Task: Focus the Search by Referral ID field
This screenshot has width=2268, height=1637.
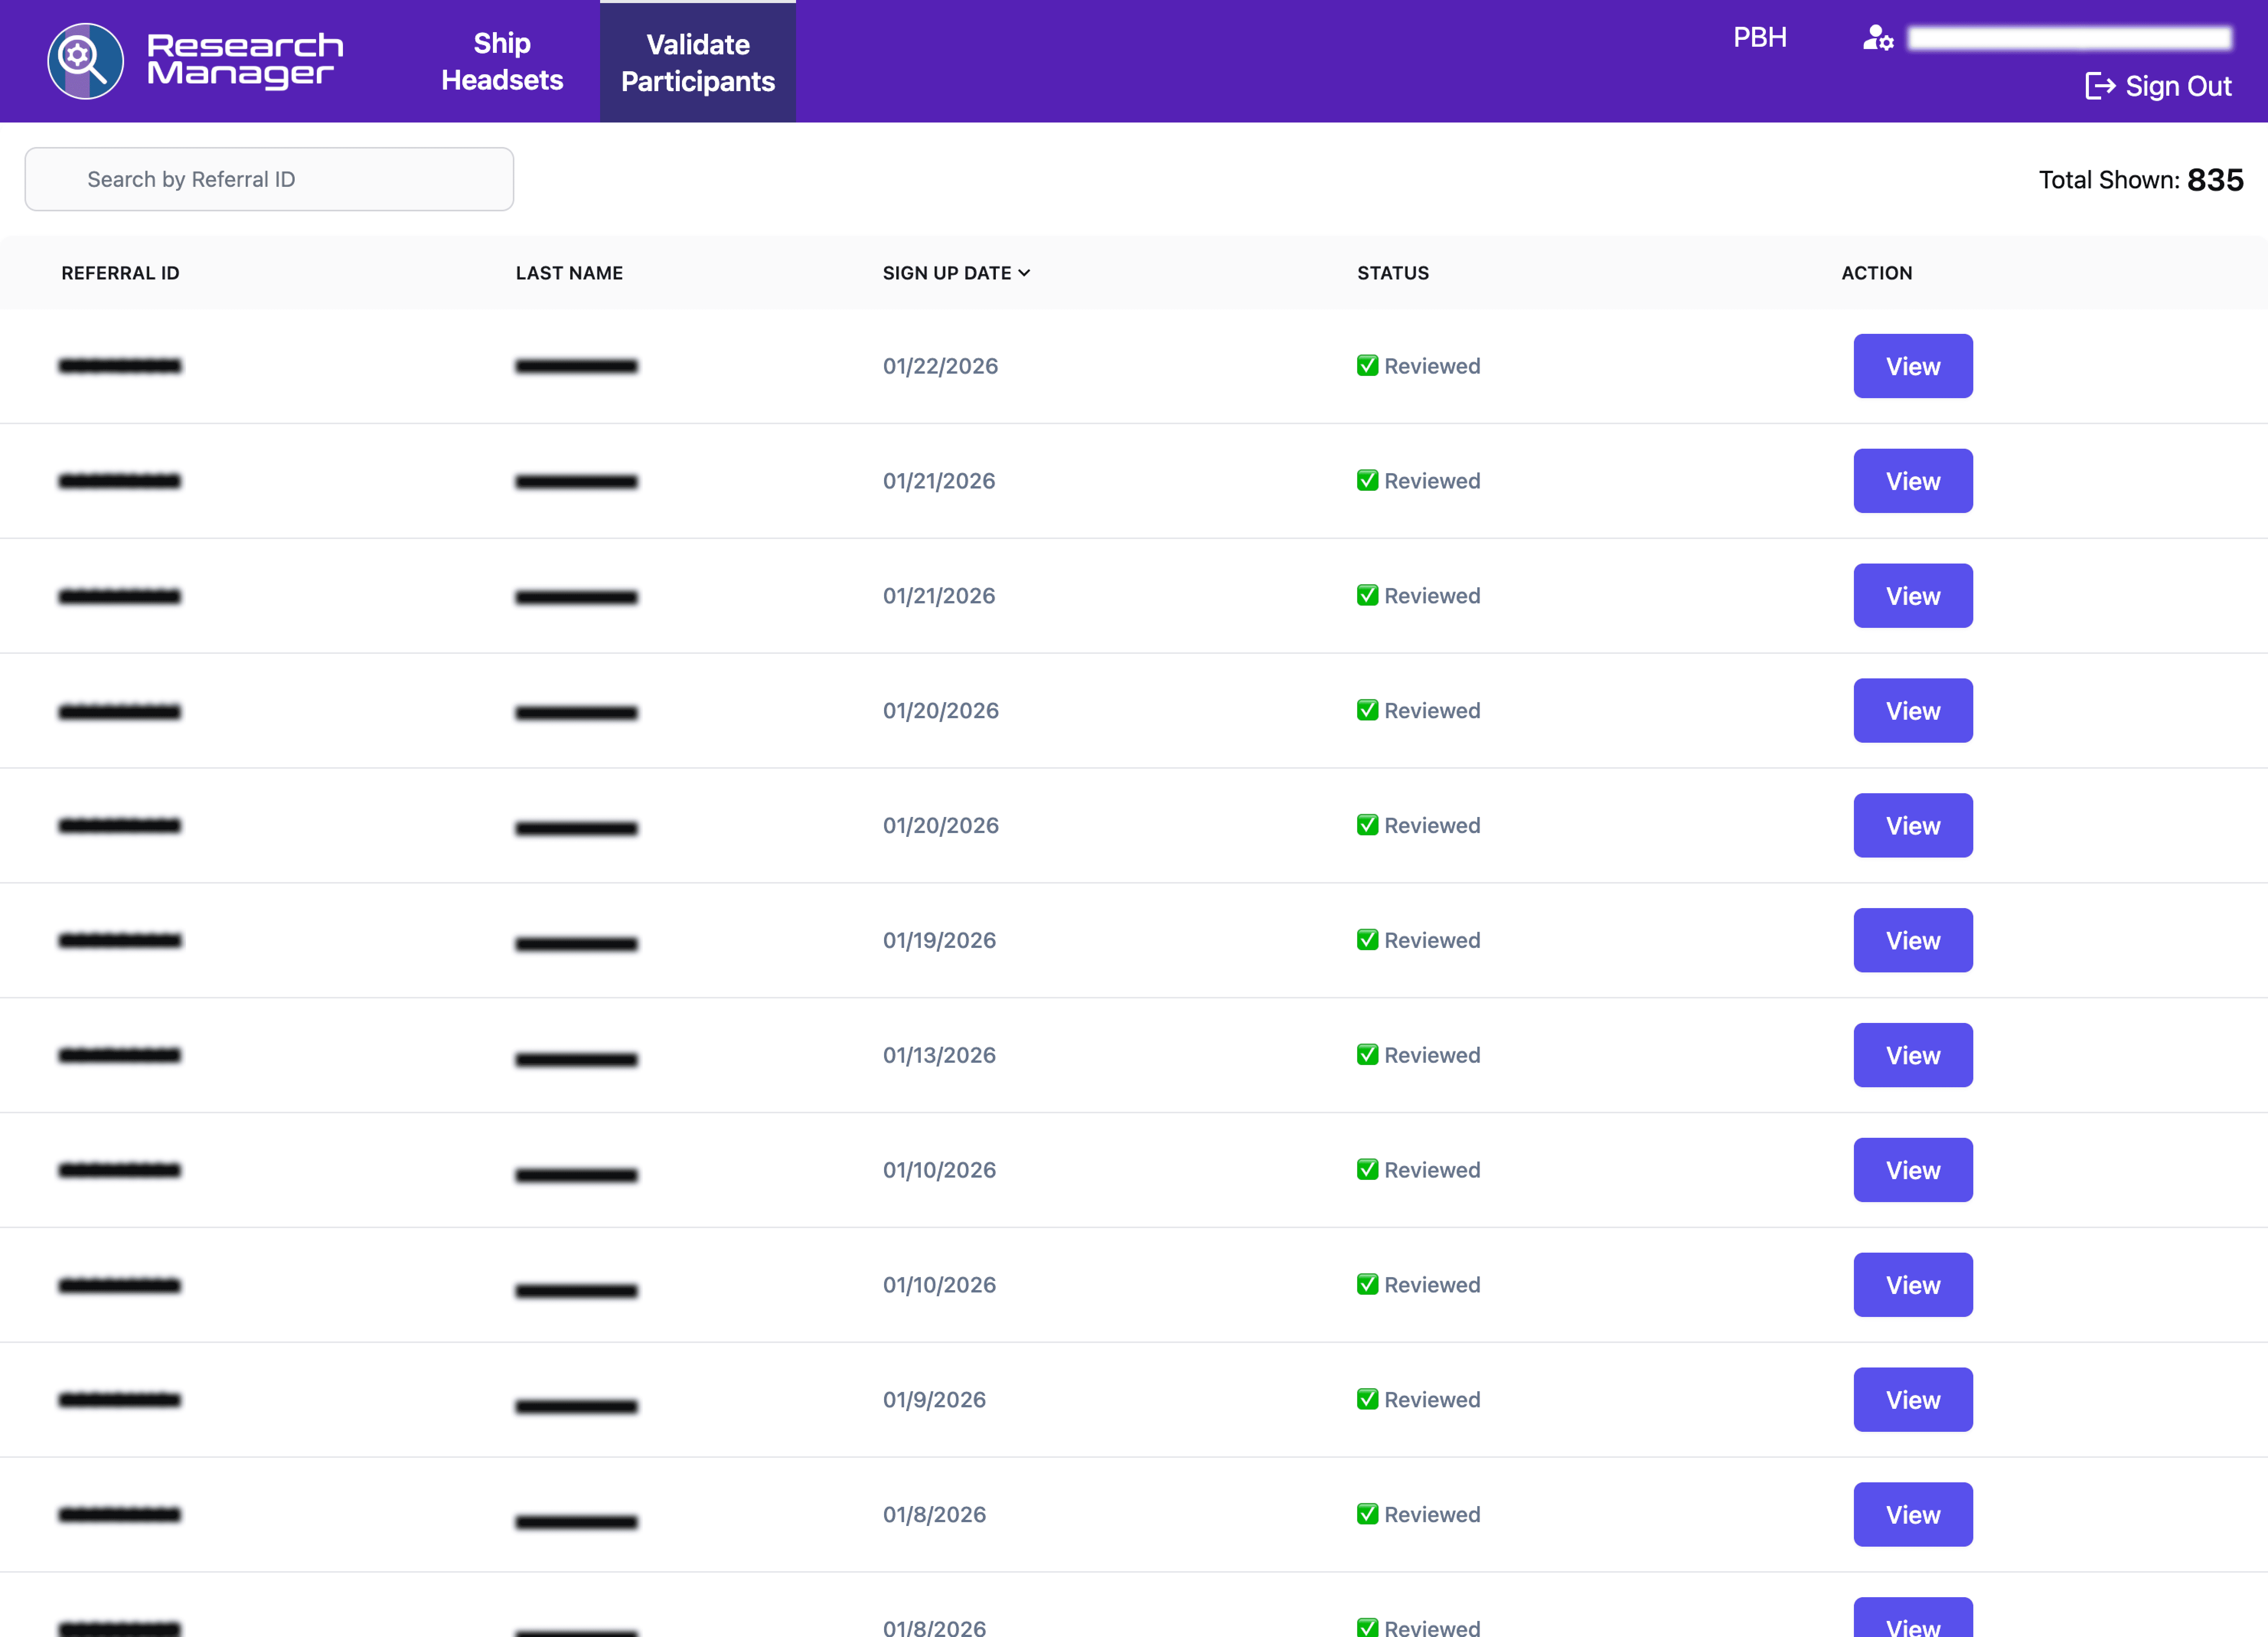Action: pos(269,179)
